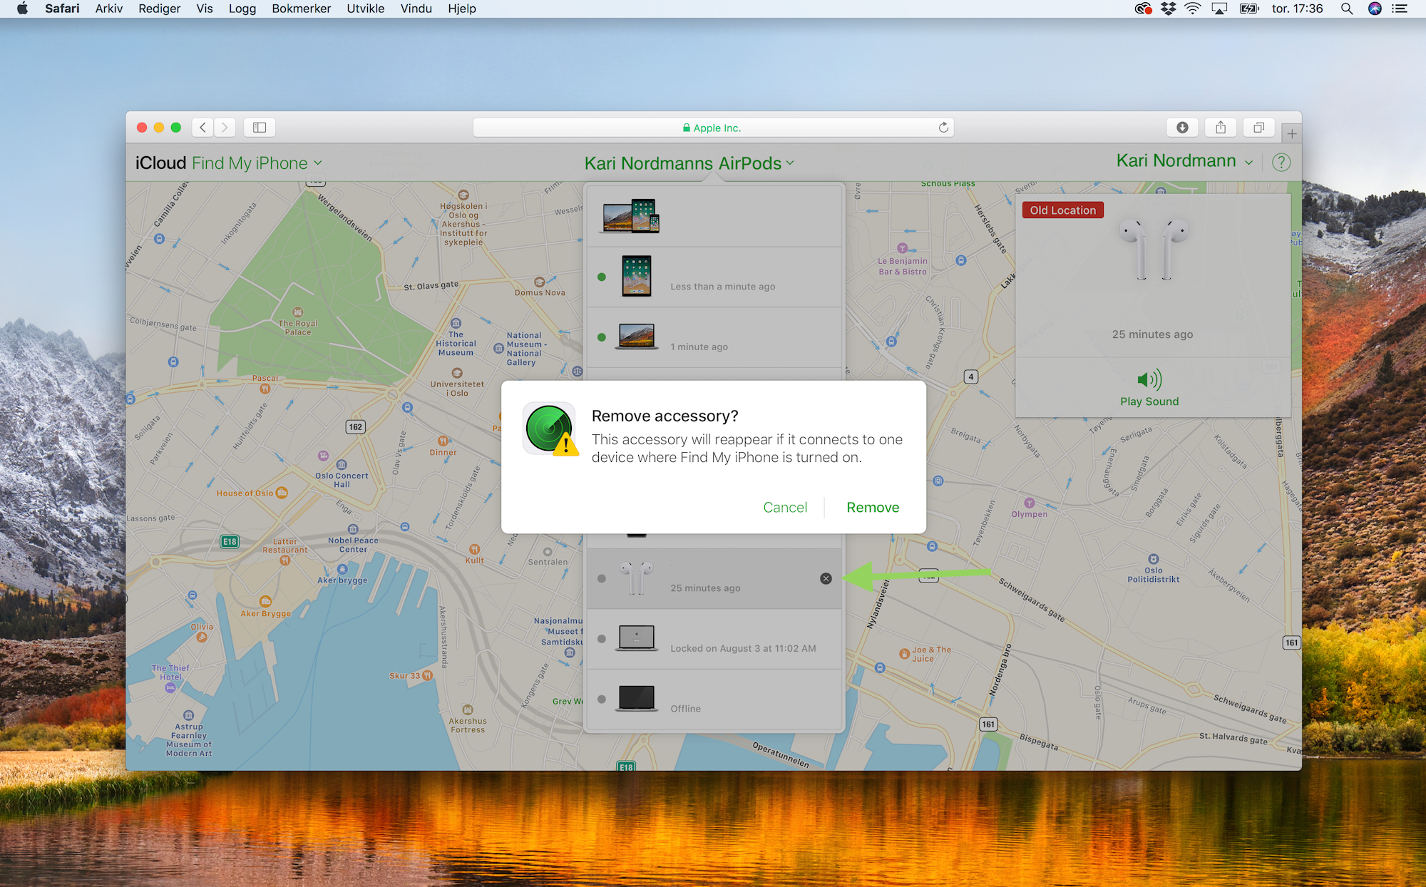Open the Kari Nordmann account menu
1426x887 pixels.
[1184, 161]
